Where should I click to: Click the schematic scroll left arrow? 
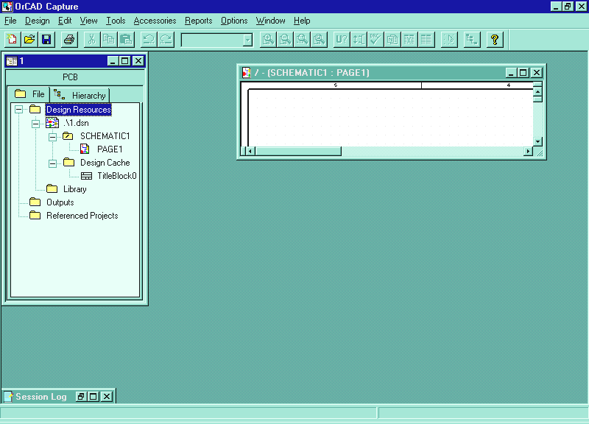click(x=250, y=151)
